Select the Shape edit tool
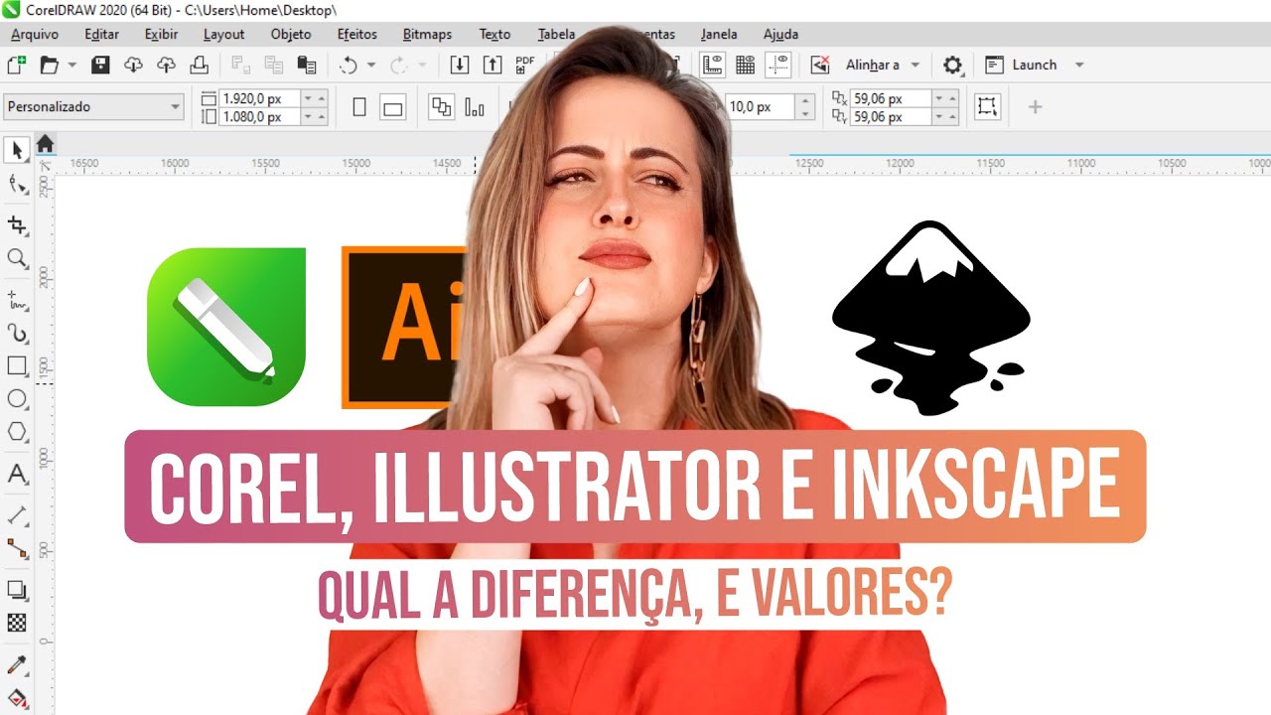This screenshot has width=1271, height=715. click(17, 185)
